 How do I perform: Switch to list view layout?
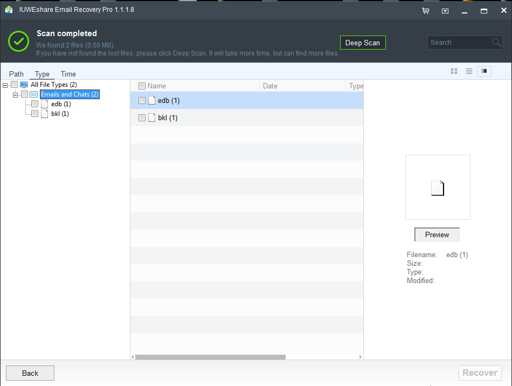click(469, 71)
